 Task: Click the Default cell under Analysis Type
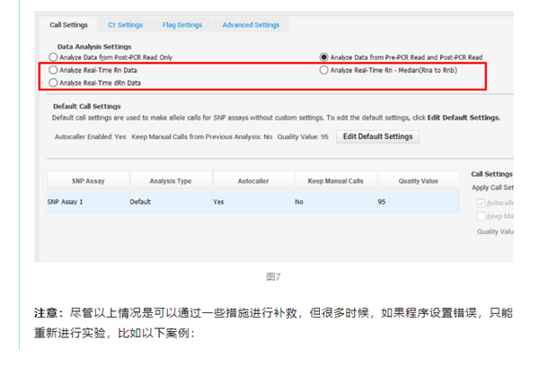pyautogui.click(x=140, y=202)
